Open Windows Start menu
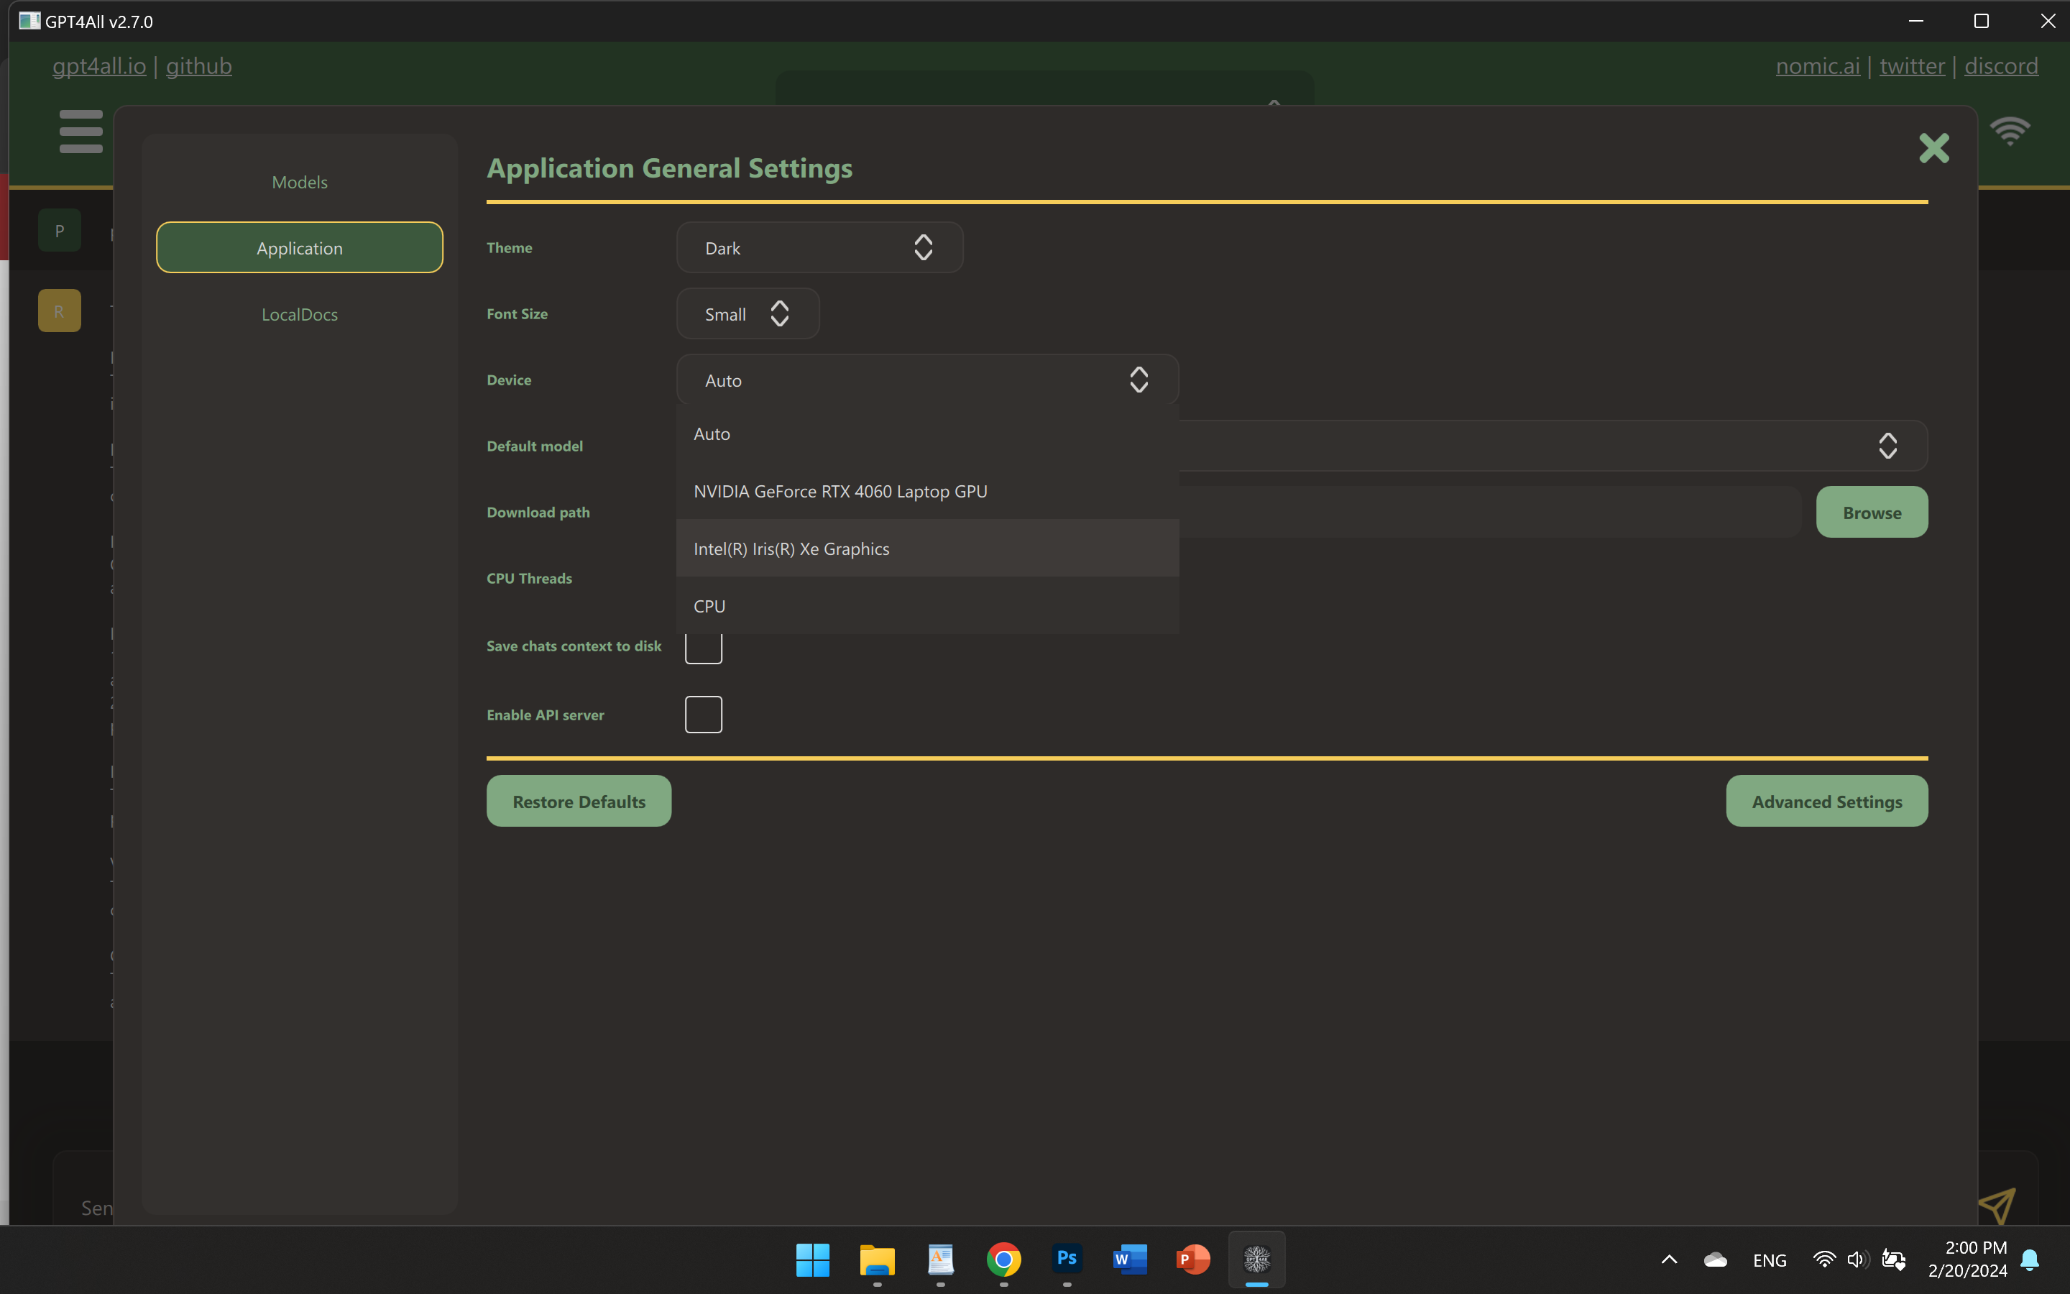2070x1294 pixels. coord(813,1259)
